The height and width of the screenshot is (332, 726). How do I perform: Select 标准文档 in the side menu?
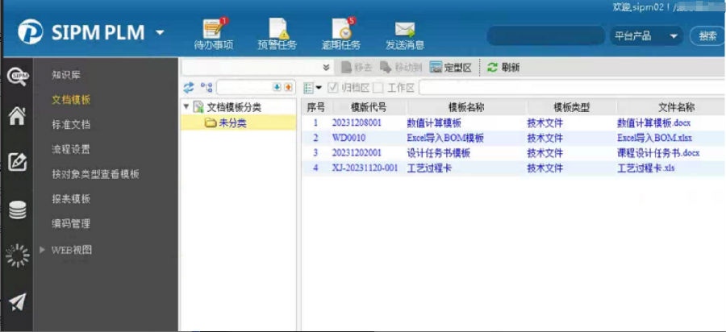pyautogui.click(x=71, y=124)
